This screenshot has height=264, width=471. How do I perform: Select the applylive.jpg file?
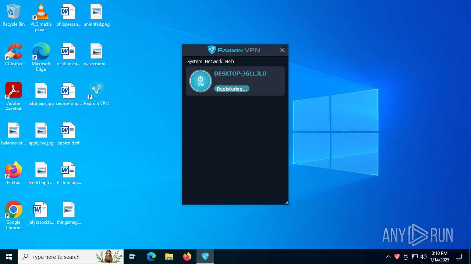(41, 134)
